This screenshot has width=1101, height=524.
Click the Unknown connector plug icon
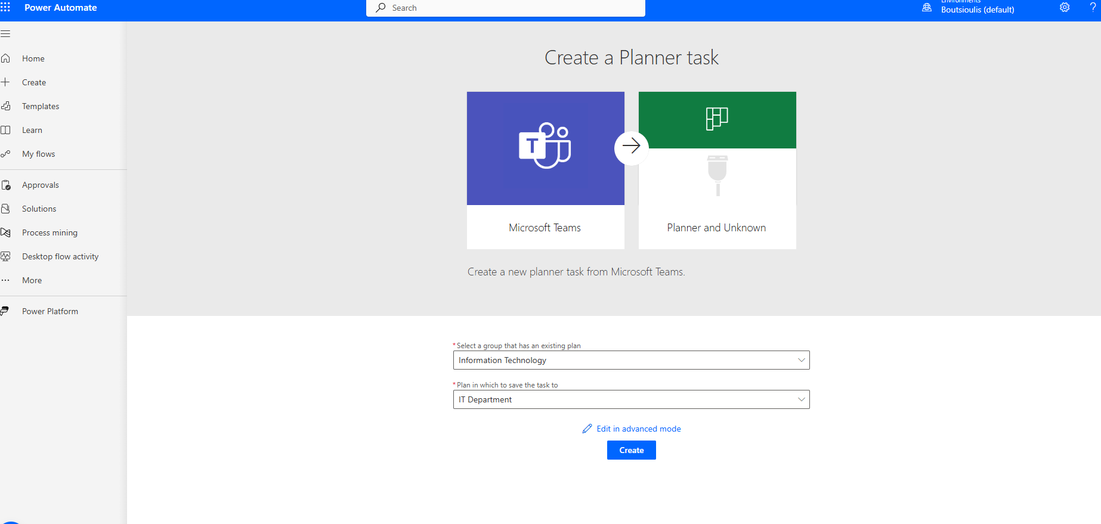[717, 176]
